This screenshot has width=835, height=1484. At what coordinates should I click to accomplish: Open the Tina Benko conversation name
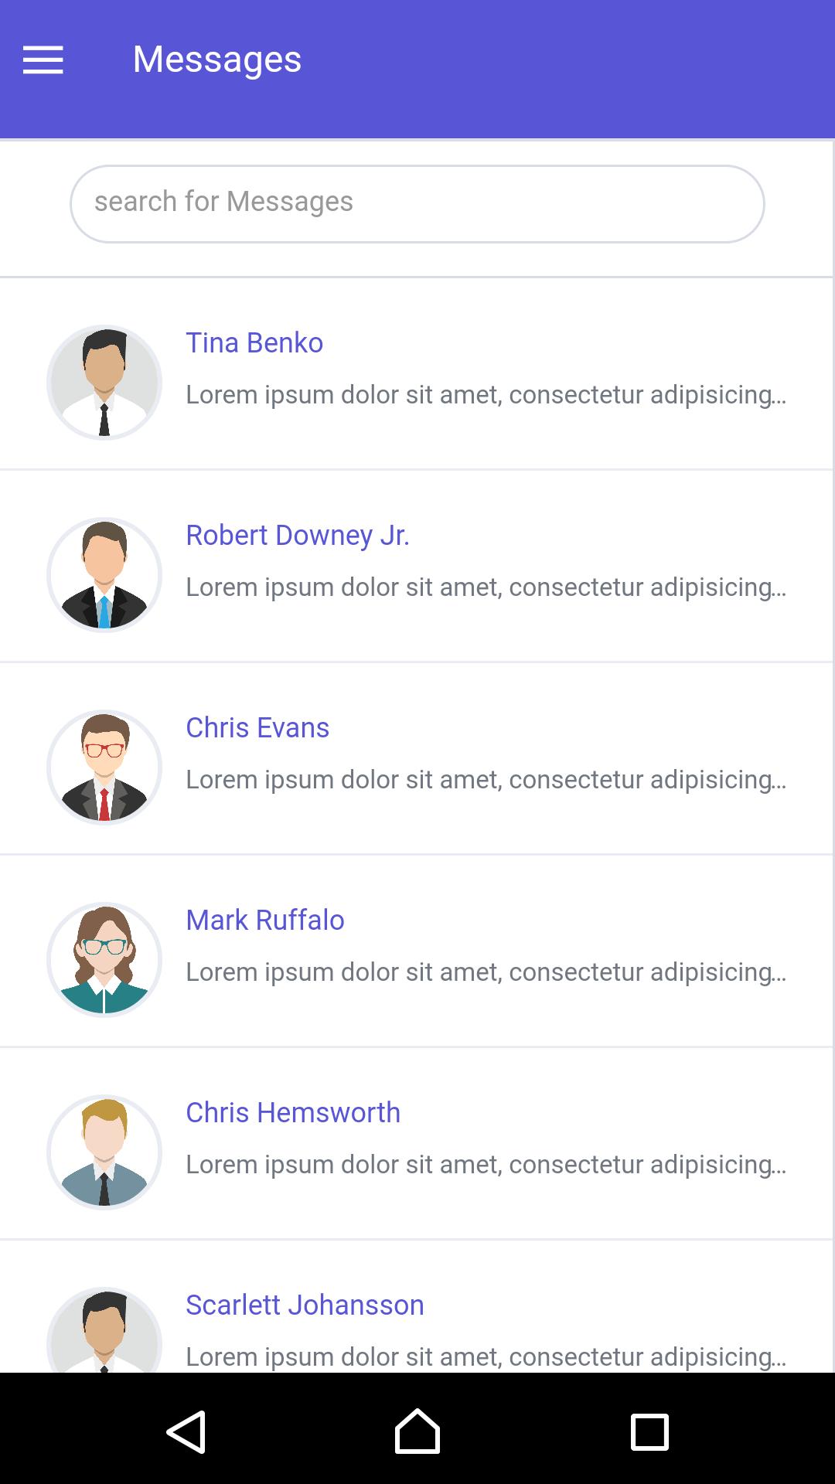(x=254, y=342)
